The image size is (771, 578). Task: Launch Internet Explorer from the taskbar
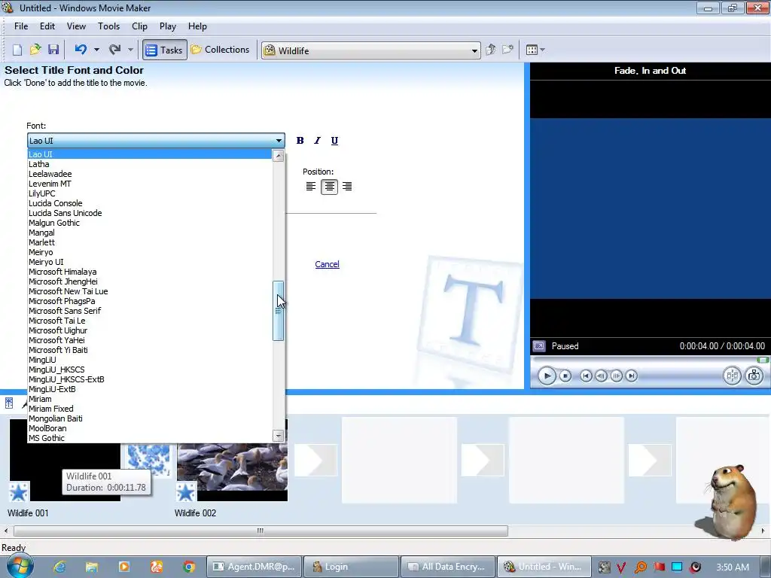tap(59, 567)
